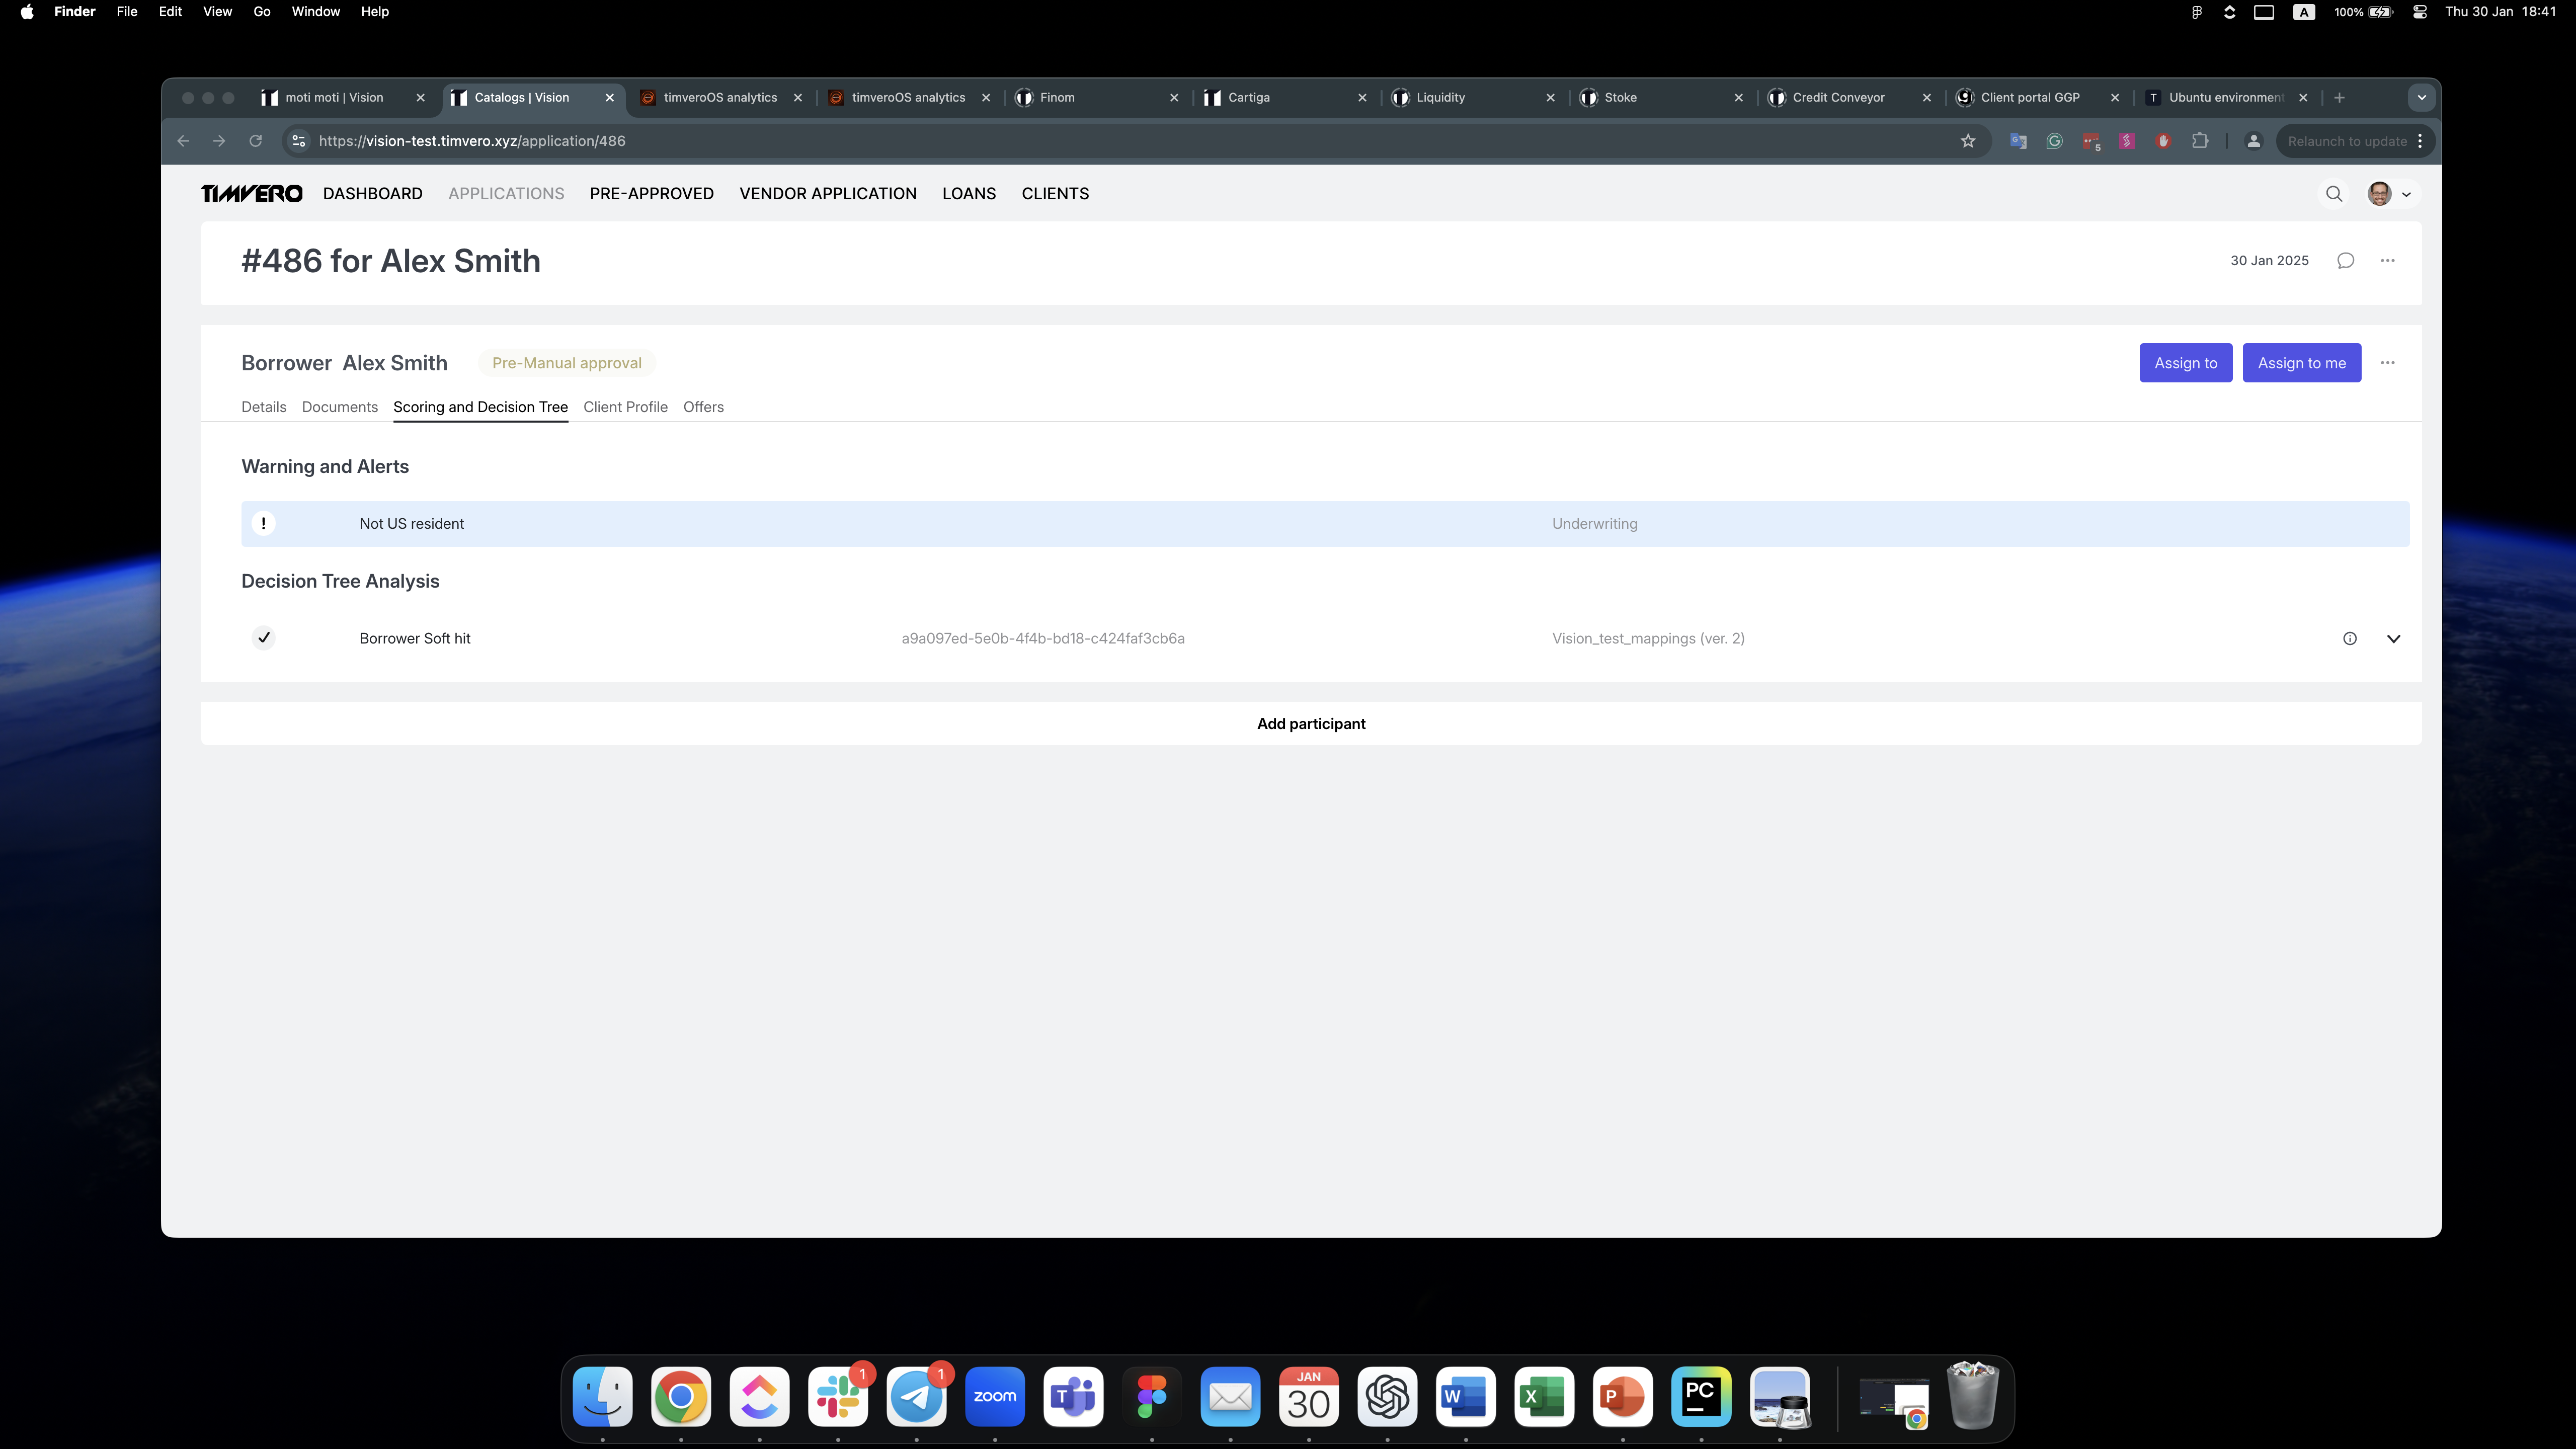Screen dimensions: 2576x1449
Task: Expand the Borrower Soft hit row chevron
Action: pos(2394,639)
